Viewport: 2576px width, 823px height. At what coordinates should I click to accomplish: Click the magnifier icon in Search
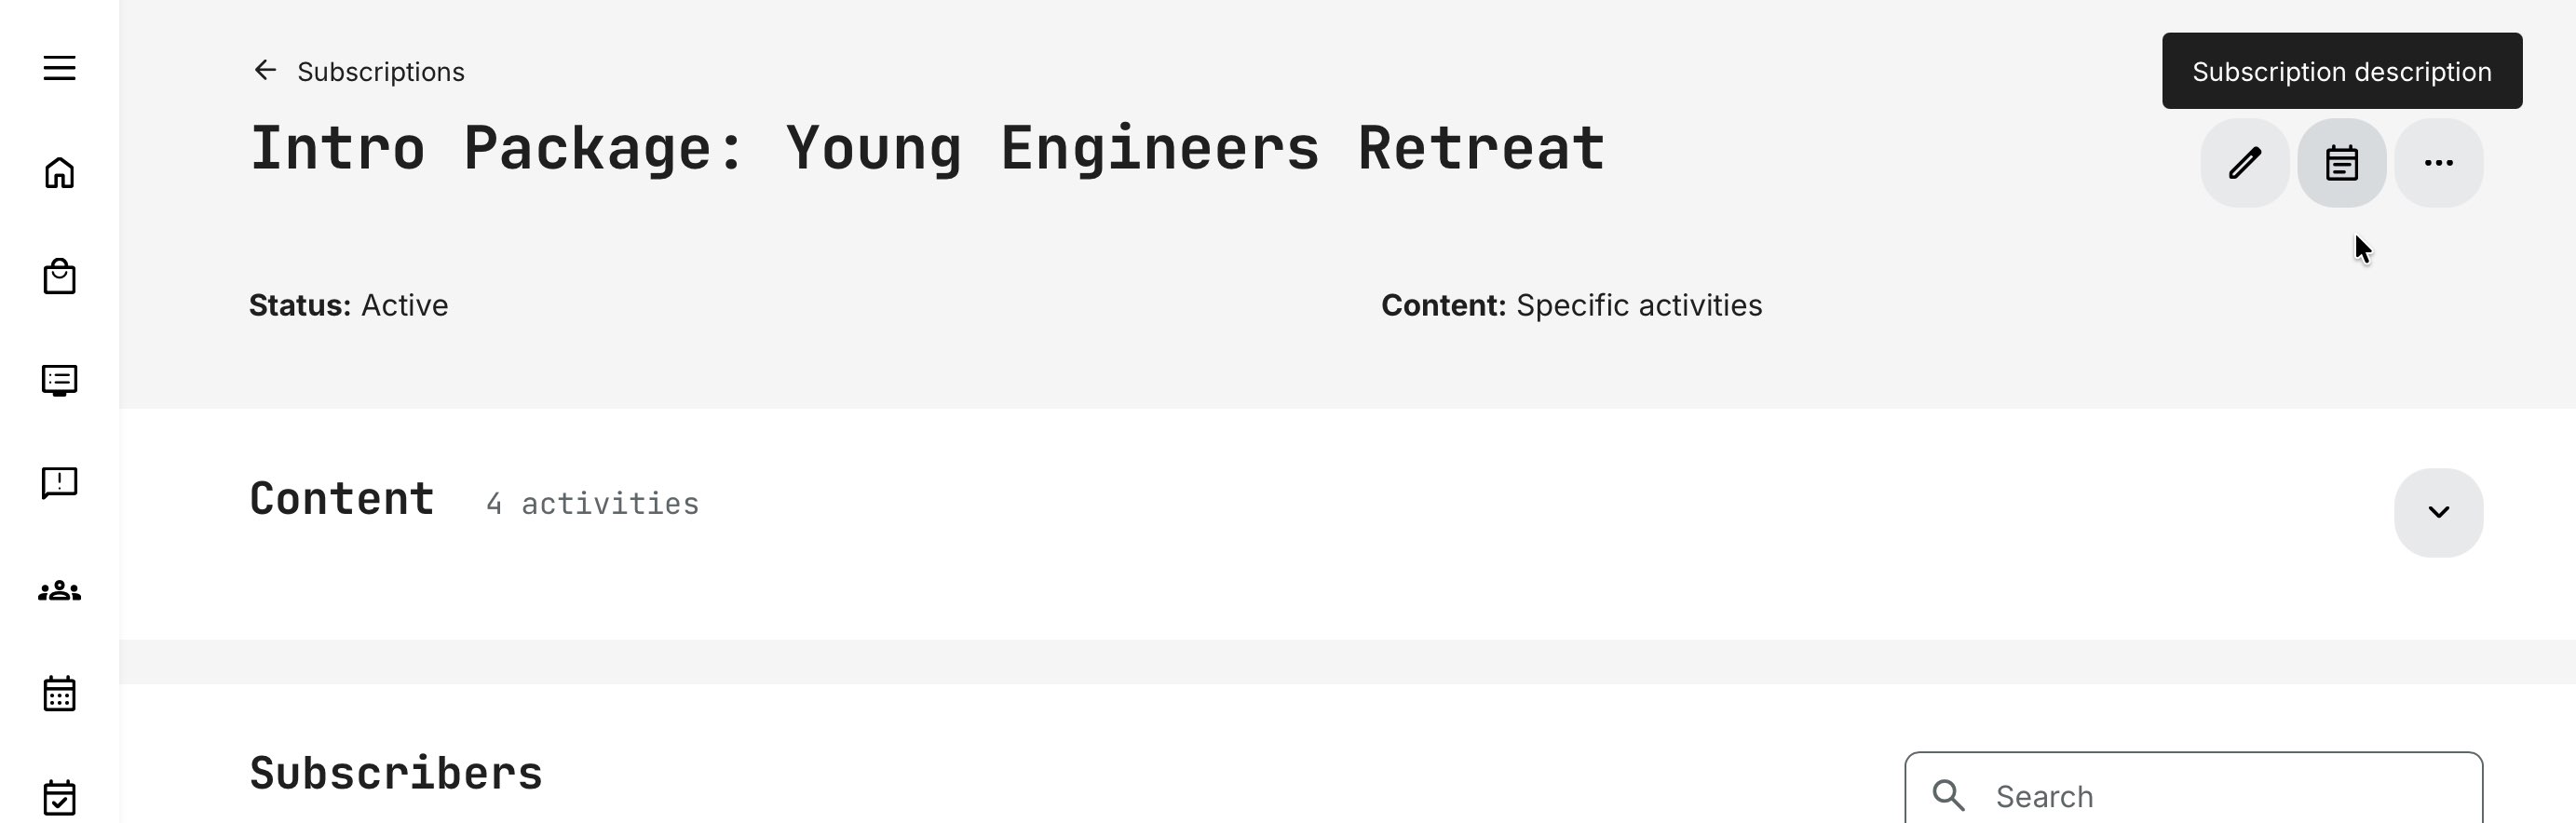coord(1948,796)
